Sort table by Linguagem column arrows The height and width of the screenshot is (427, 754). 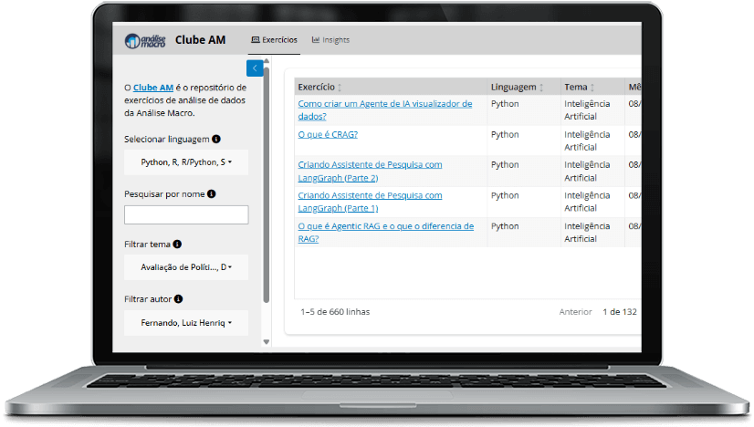coord(541,88)
